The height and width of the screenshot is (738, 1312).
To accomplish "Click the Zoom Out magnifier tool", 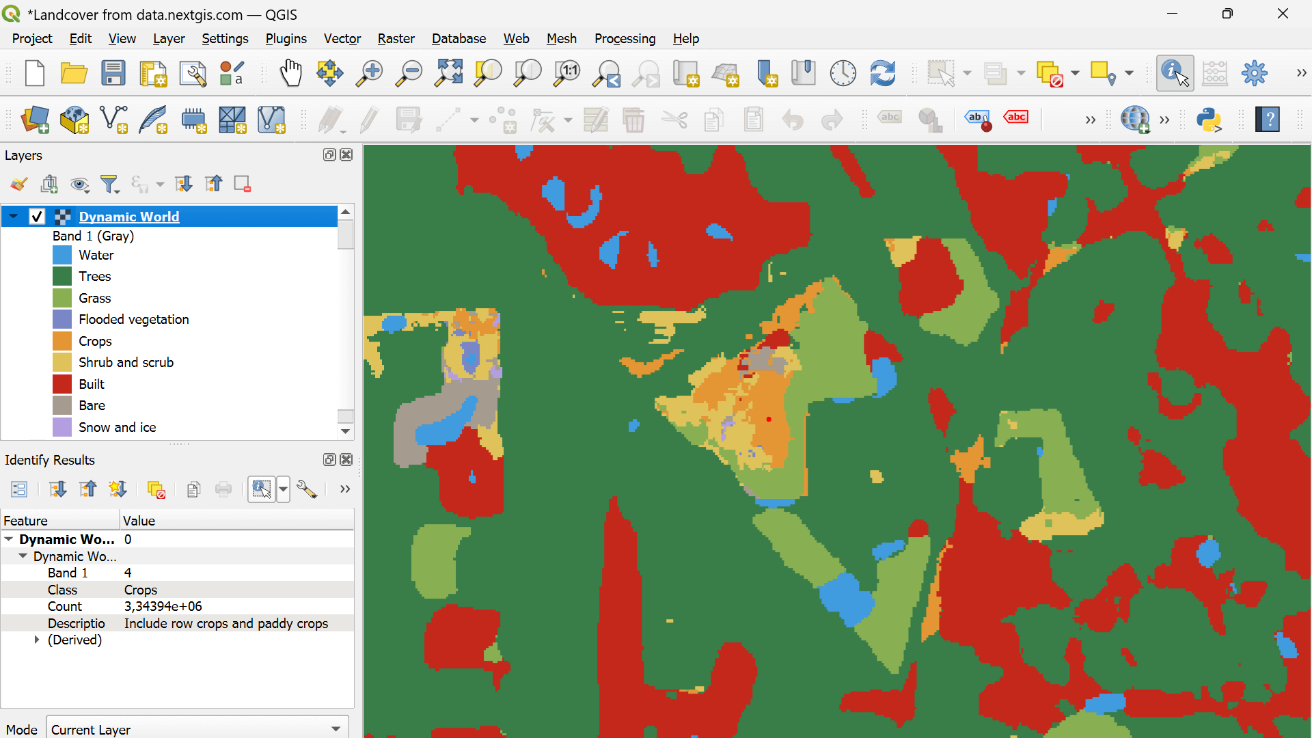I will point(409,73).
